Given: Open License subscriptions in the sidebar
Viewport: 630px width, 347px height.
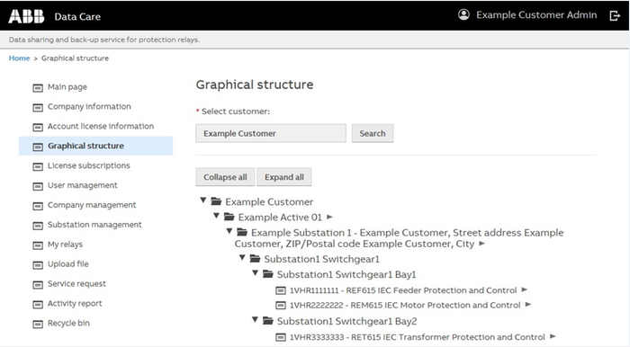Looking at the screenshot, I should (x=89, y=165).
